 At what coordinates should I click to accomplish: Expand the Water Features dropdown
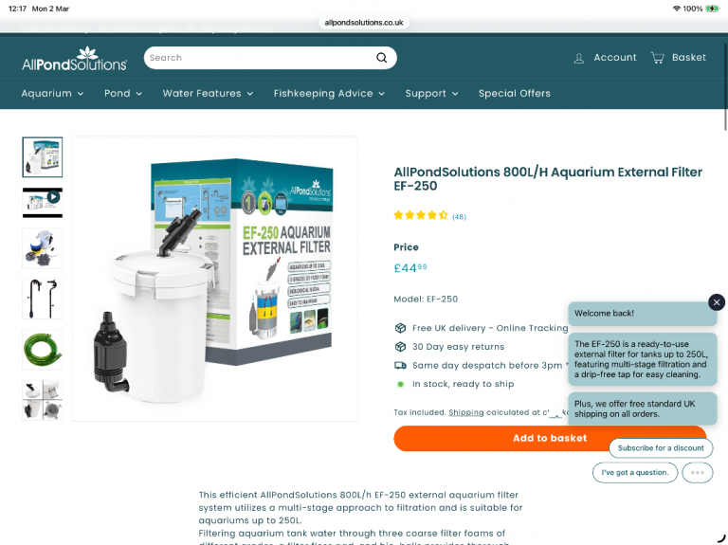208,93
